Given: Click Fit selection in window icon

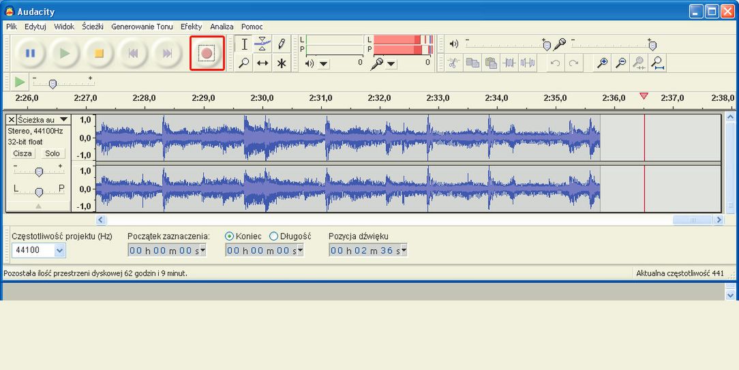Looking at the screenshot, I should (639, 63).
